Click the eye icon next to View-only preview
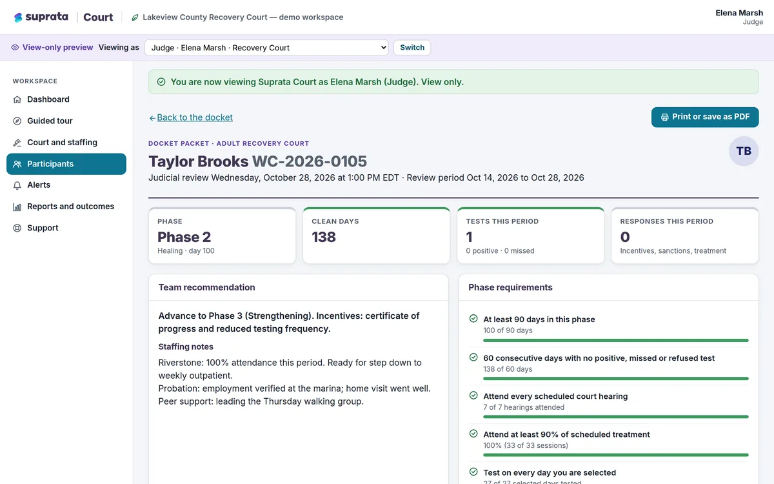This screenshot has width=774, height=484. coord(15,48)
